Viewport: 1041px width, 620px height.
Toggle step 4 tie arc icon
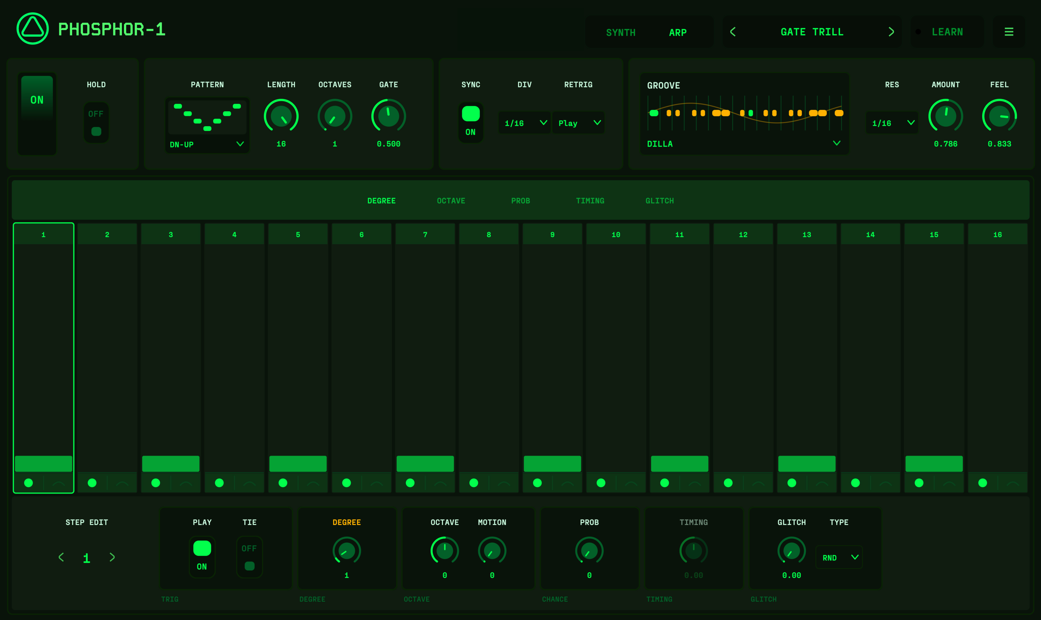pyautogui.click(x=249, y=483)
